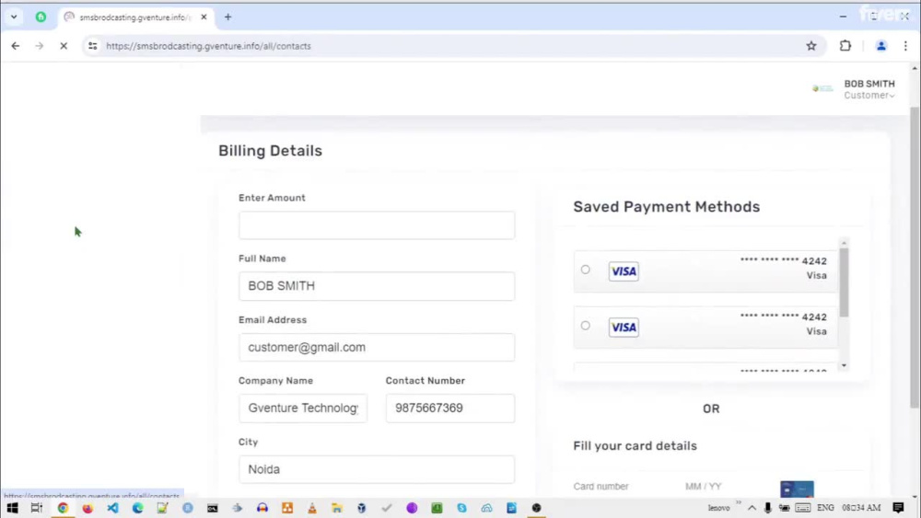Show hidden system tray icons
Screen dimensions: 921x518
point(752,508)
